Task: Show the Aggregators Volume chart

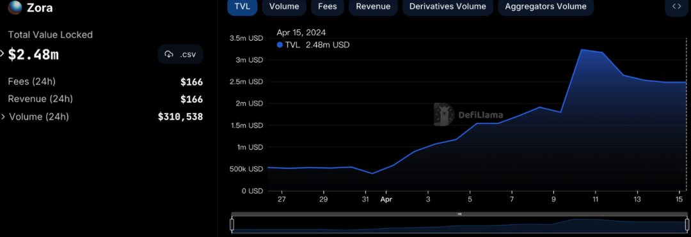Action: pyautogui.click(x=546, y=6)
